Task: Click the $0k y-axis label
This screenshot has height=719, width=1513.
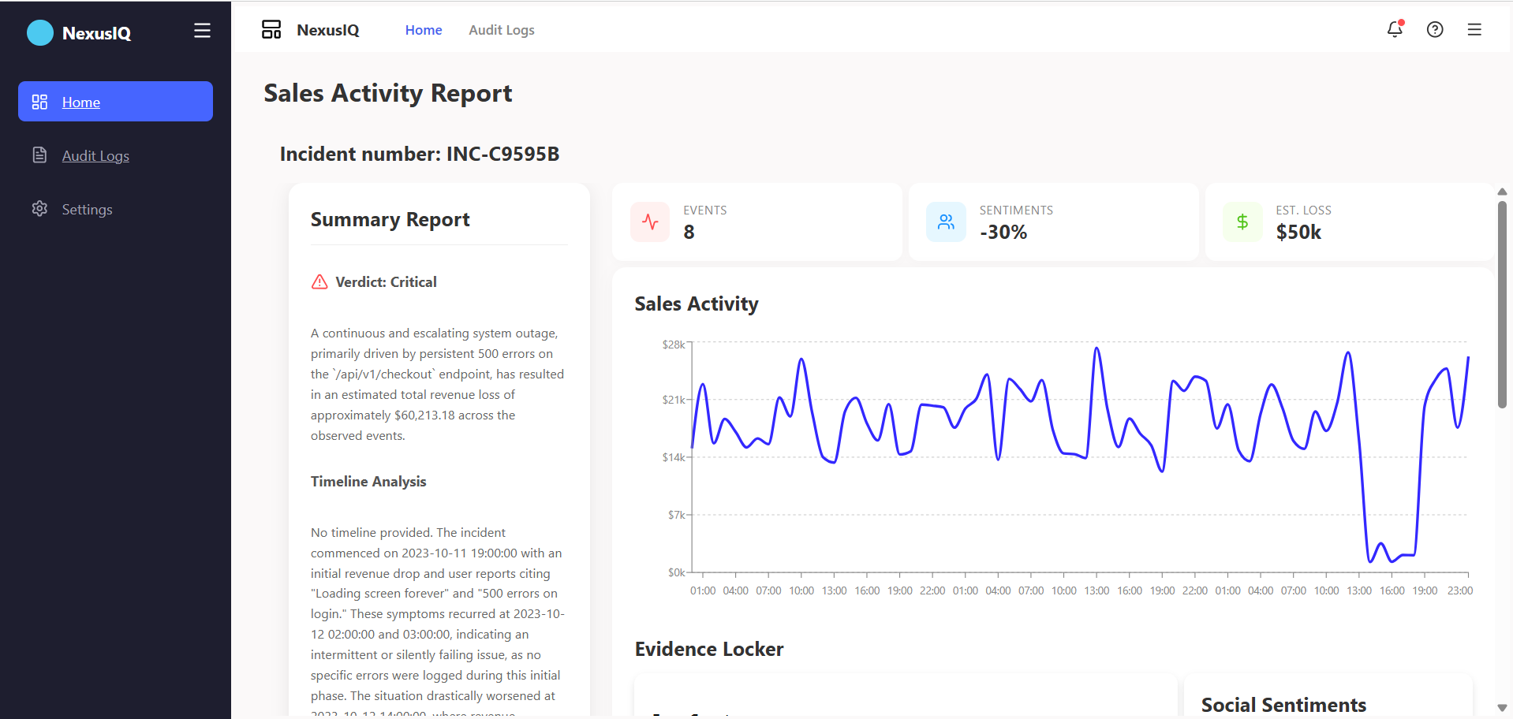Action: 677,572
